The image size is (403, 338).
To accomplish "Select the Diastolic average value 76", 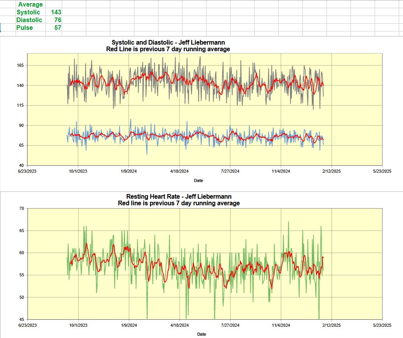I will 57,20.
